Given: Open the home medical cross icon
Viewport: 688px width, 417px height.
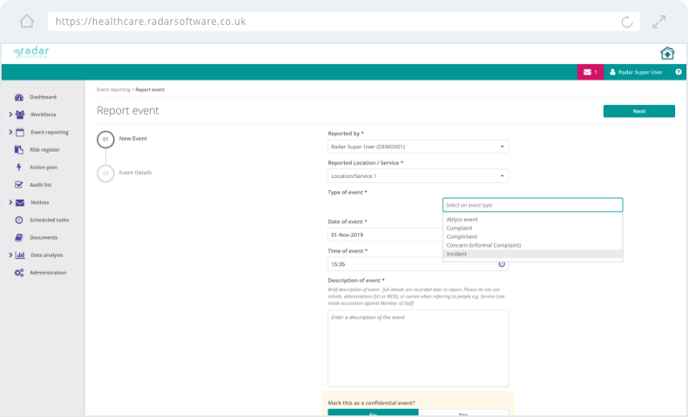Looking at the screenshot, I should point(667,53).
